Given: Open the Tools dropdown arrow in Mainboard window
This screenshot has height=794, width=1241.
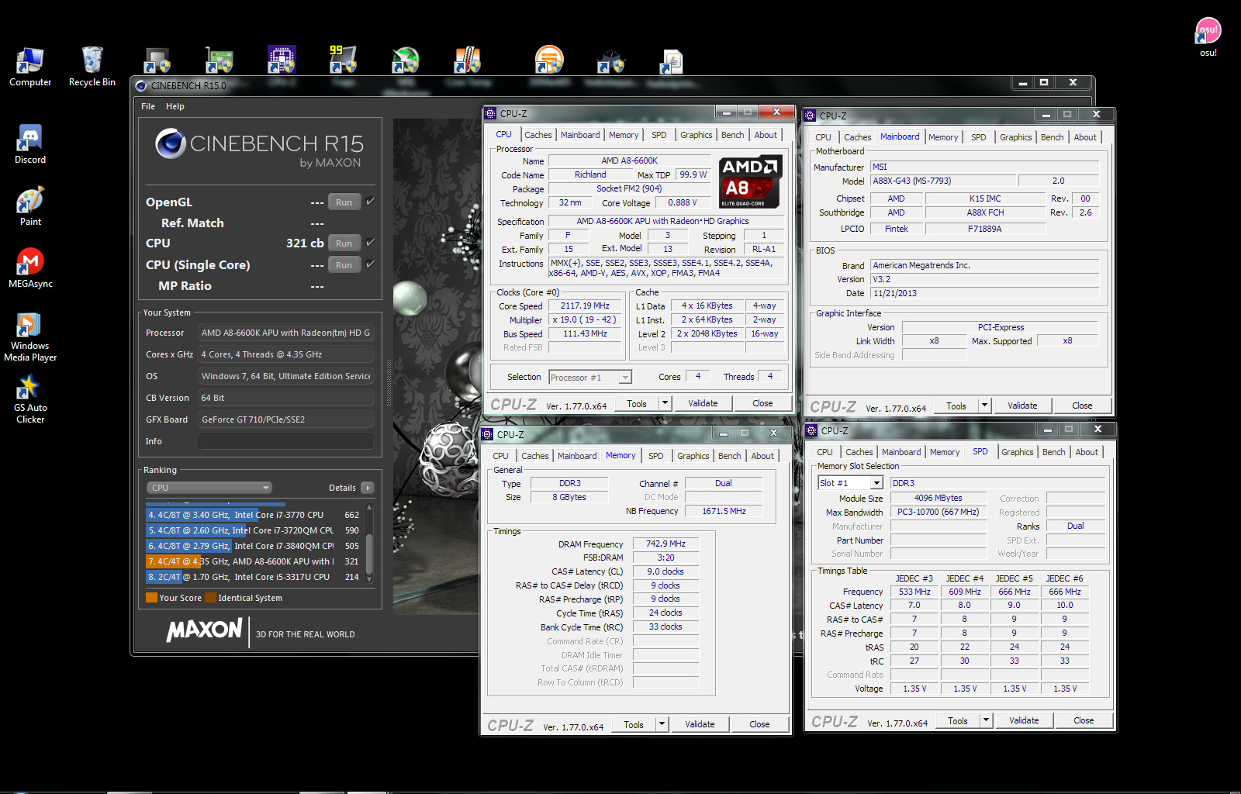Looking at the screenshot, I should pyautogui.click(x=984, y=406).
